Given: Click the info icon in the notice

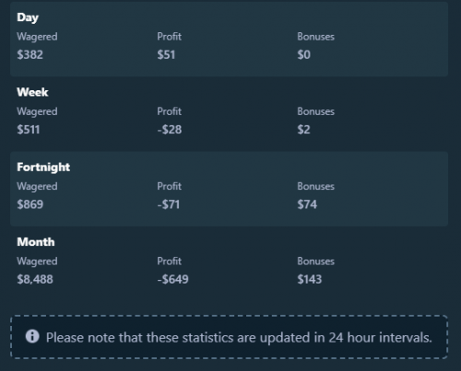Looking at the screenshot, I should [x=32, y=336].
